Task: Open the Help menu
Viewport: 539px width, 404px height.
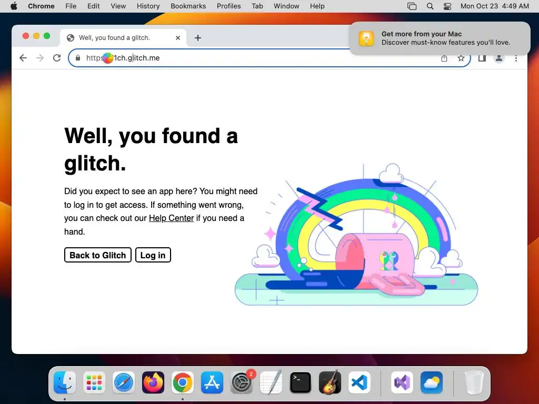Action: (317, 6)
